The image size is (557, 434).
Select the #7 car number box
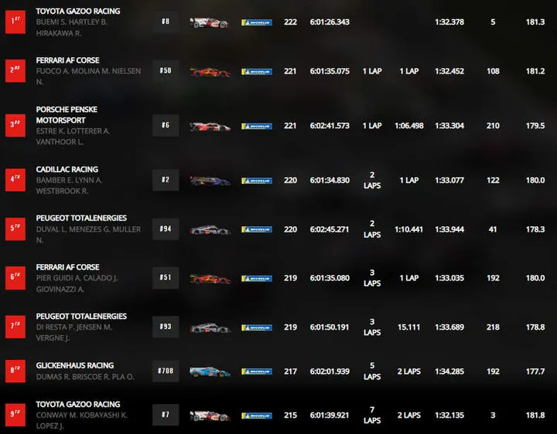click(x=166, y=415)
